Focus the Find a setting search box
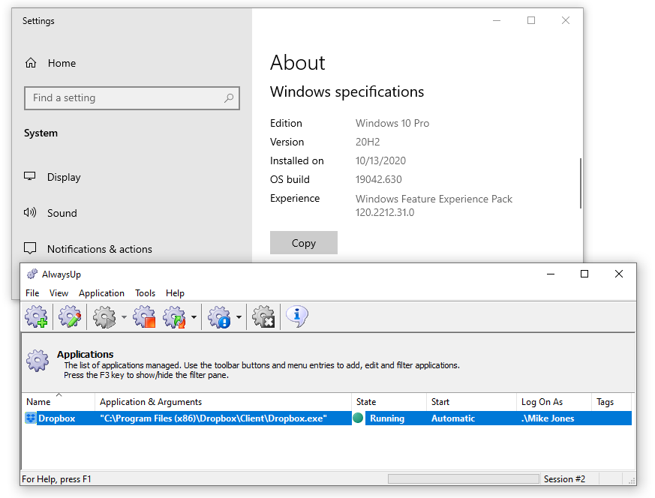Image resolution: width=655 pixels, height=498 pixels. pyautogui.click(x=132, y=98)
